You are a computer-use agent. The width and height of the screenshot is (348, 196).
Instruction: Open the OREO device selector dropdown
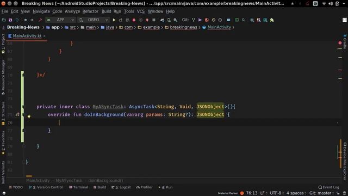tap(94, 20)
